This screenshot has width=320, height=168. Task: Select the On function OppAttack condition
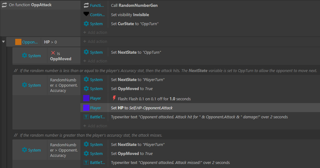pos(30,5)
